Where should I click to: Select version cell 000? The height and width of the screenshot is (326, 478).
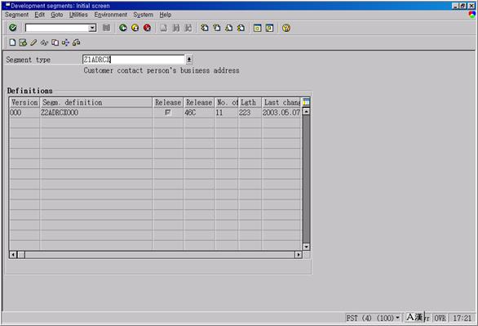(24, 113)
